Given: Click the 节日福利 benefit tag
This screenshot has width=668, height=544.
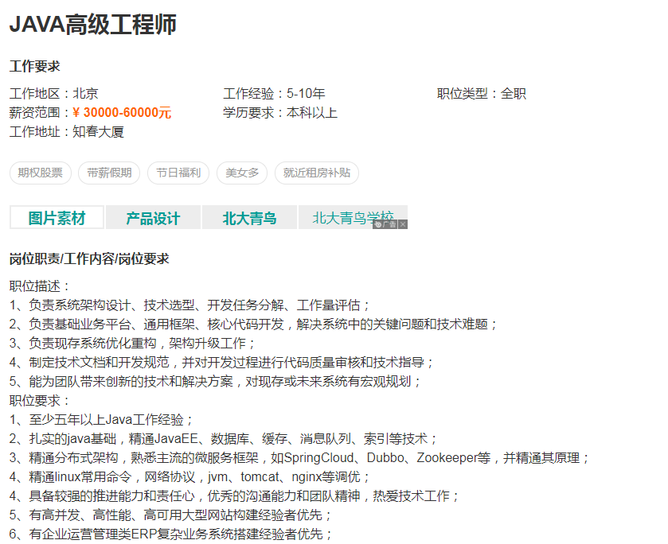Looking at the screenshot, I should click(x=178, y=173).
